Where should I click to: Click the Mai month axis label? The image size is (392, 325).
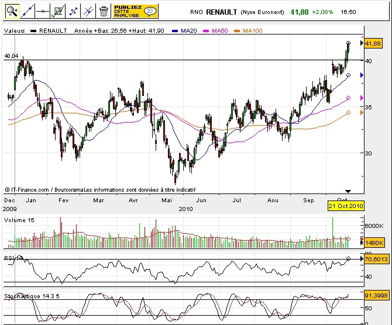[167, 200]
